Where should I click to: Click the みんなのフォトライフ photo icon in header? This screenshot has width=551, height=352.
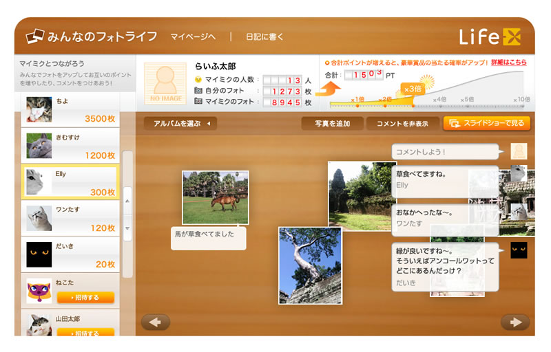click(36, 36)
